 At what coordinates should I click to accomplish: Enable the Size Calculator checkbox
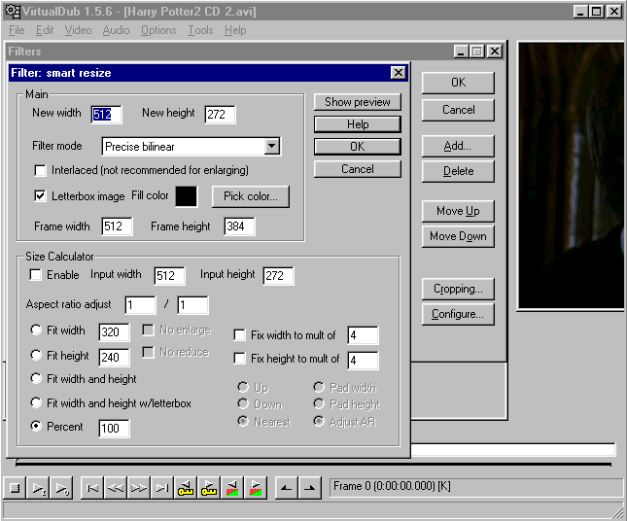pos(35,275)
